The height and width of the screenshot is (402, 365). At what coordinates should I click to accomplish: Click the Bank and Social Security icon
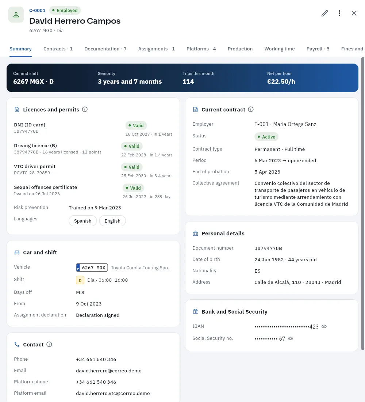pyautogui.click(x=195, y=312)
